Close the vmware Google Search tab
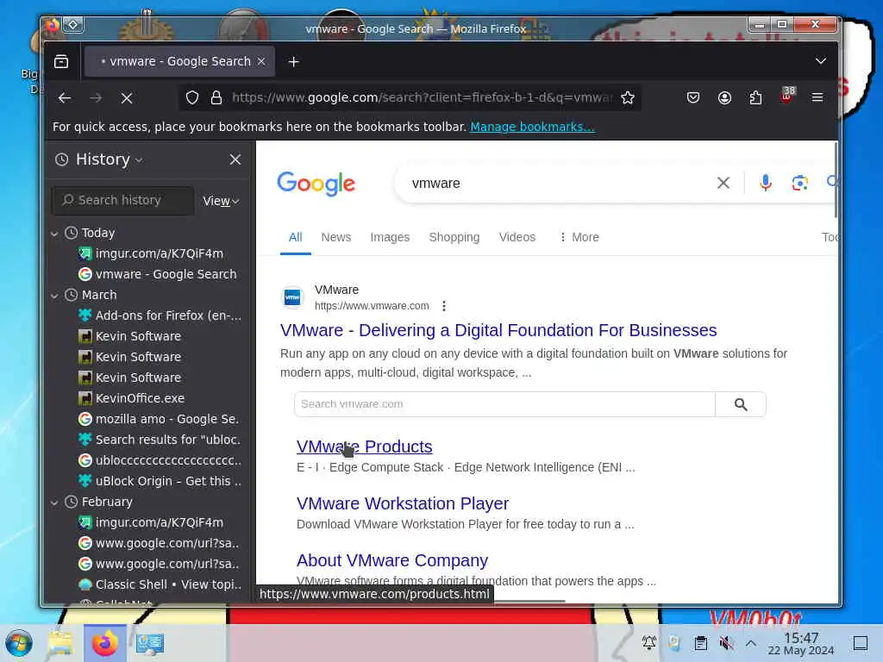This screenshot has width=883, height=662. [x=261, y=61]
